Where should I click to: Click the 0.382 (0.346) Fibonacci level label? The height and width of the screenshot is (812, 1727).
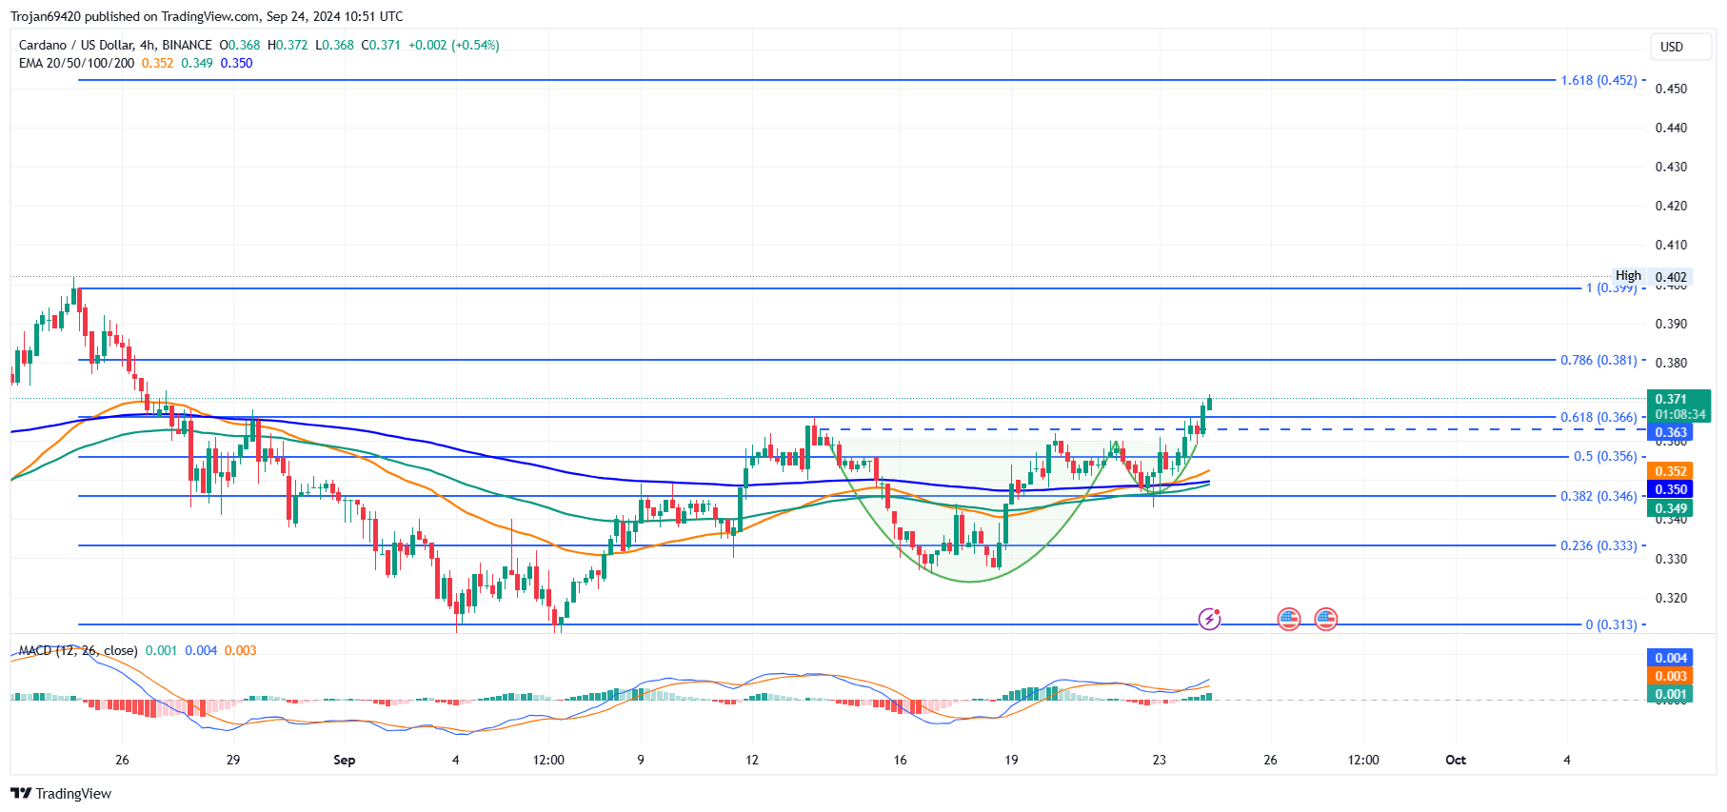[x=1598, y=496]
